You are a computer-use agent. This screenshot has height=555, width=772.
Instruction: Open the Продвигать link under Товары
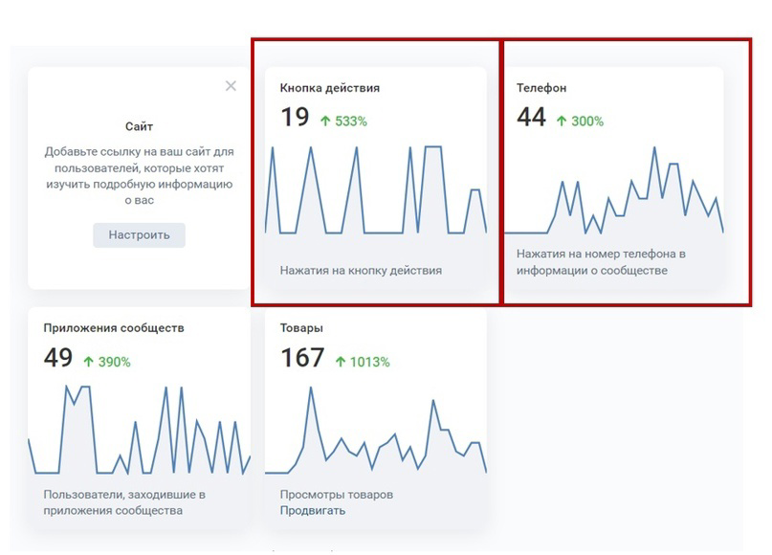[313, 510]
